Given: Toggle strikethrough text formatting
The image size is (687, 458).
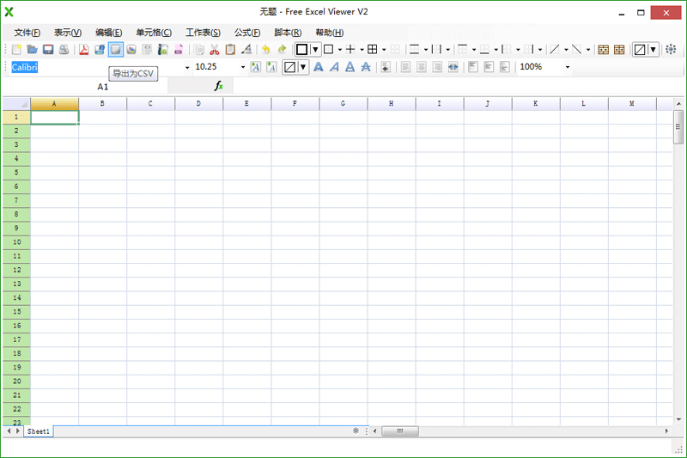Looking at the screenshot, I should tap(366, 67).
